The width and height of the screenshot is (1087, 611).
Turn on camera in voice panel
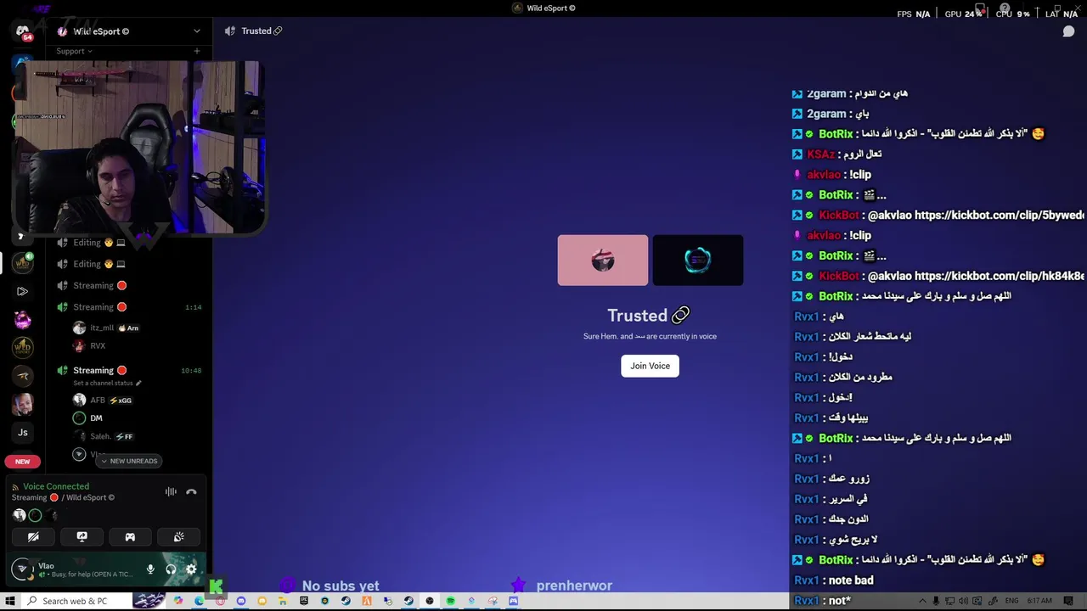coord(33,537)
